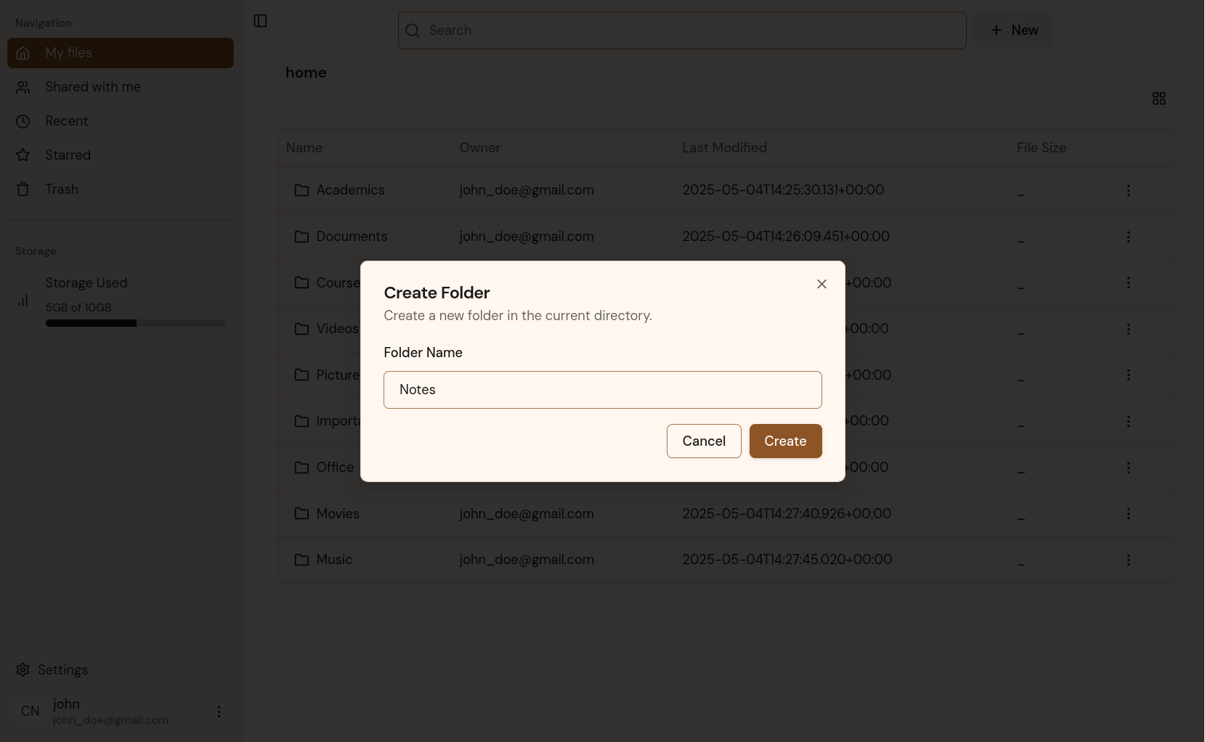
Task: Click the Academics folder icon
Action: click(301, 190)
